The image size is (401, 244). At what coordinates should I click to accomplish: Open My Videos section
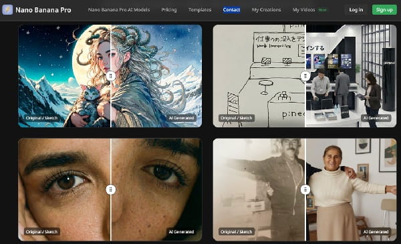pos(304,10)
